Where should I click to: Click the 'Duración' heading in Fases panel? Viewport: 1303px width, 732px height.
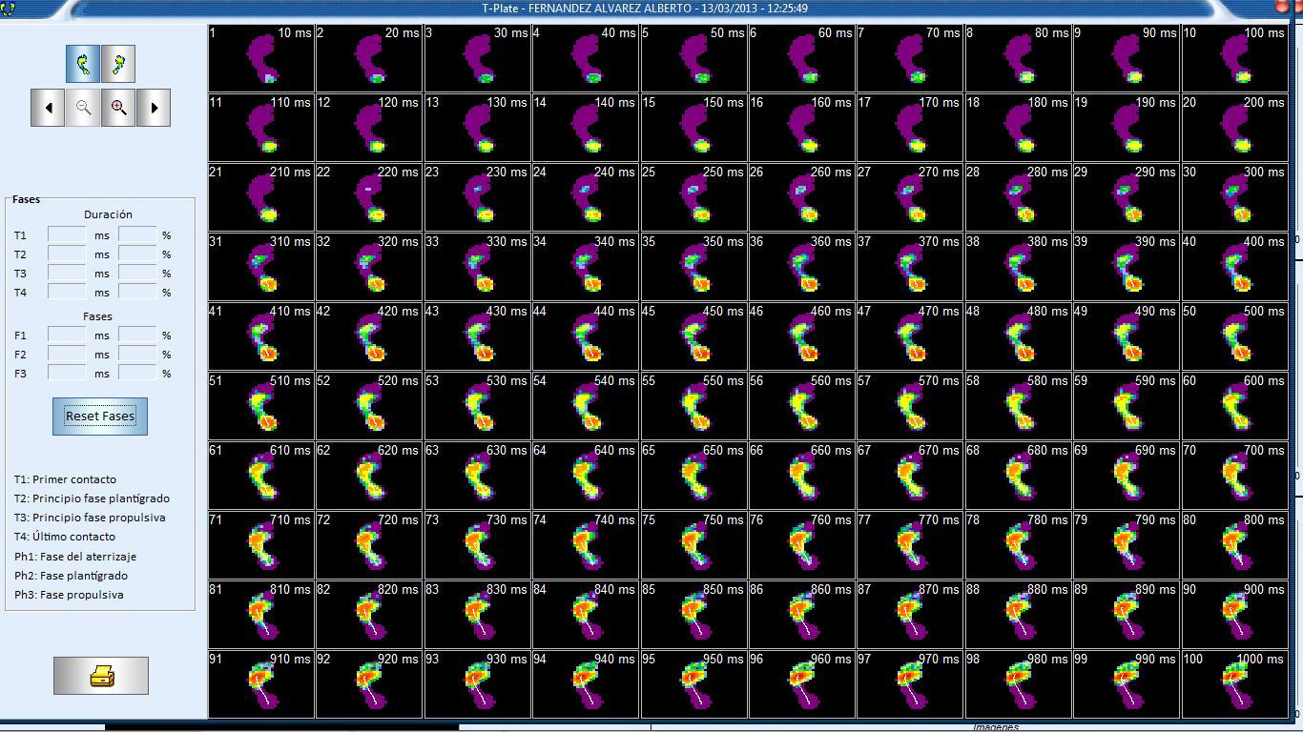(x=108, y=214)
